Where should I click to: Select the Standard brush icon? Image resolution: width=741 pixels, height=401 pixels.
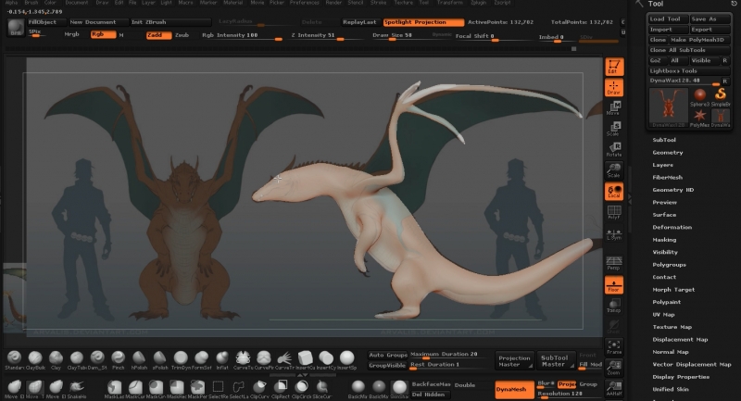[13, 357]
